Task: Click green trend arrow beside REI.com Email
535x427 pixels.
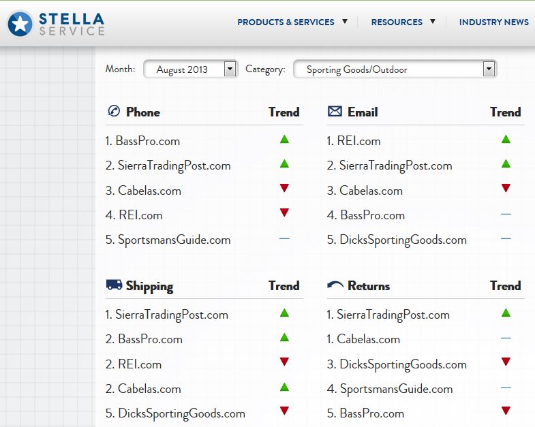Action: click(x=506, y=140)
